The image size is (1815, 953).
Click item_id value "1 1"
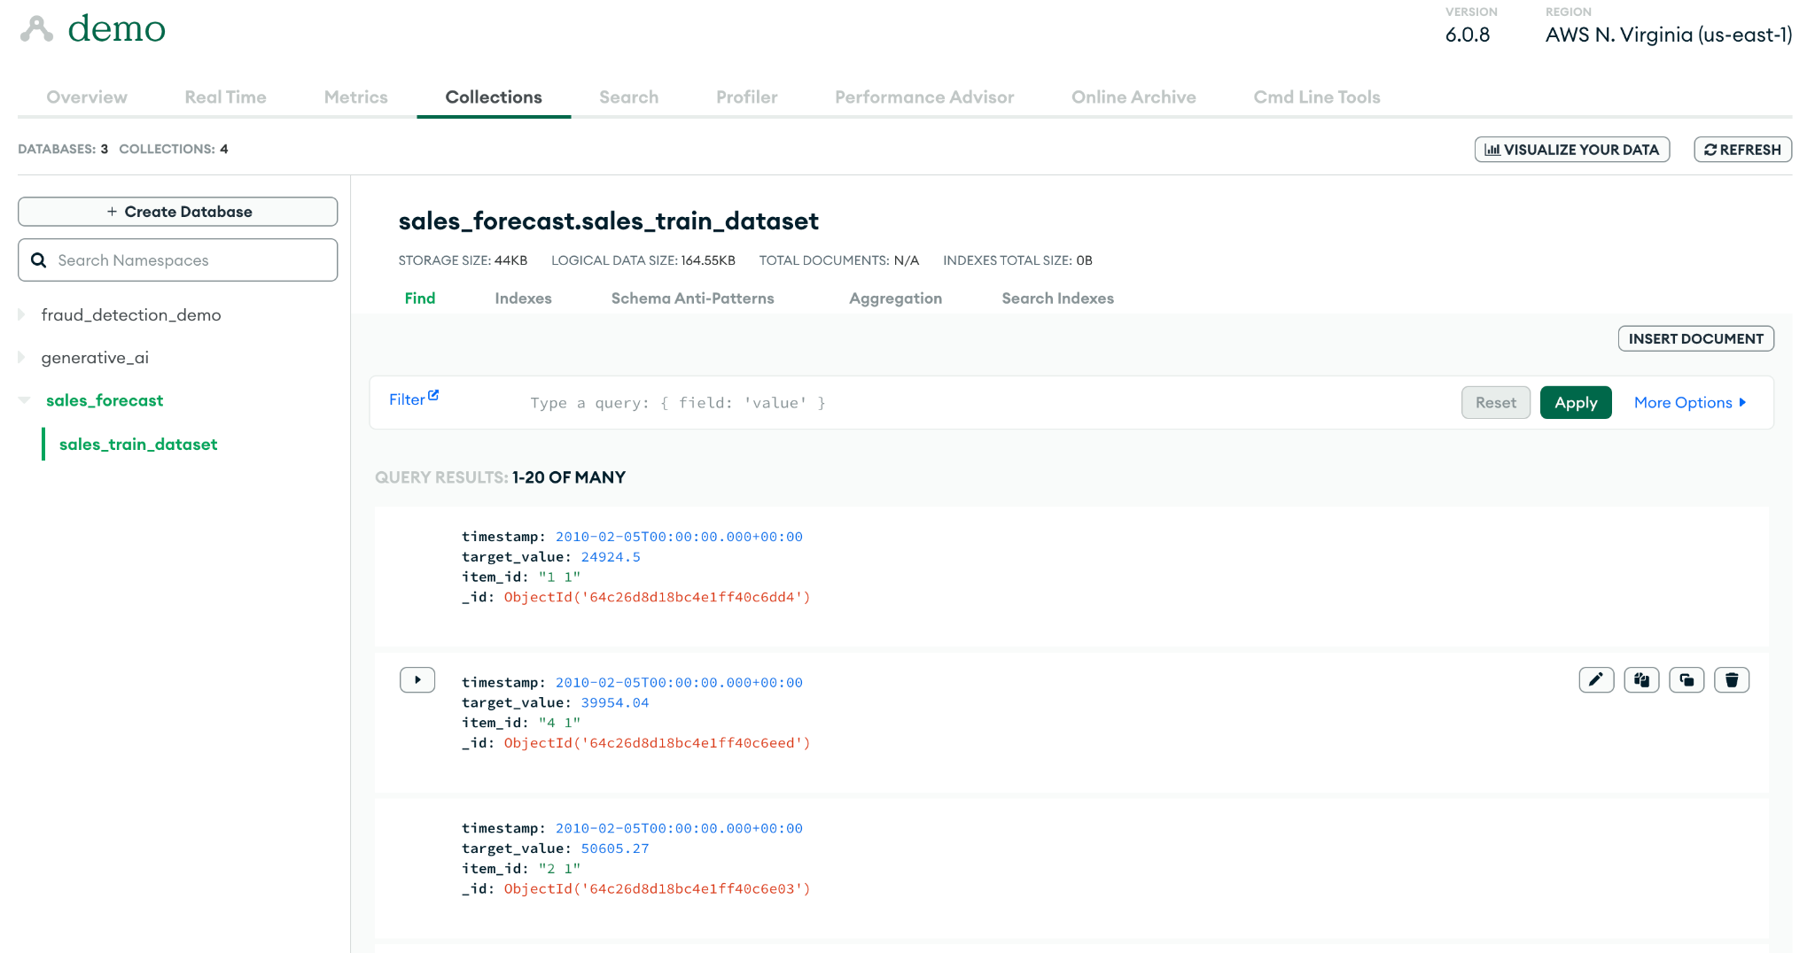tap(559, 577)
